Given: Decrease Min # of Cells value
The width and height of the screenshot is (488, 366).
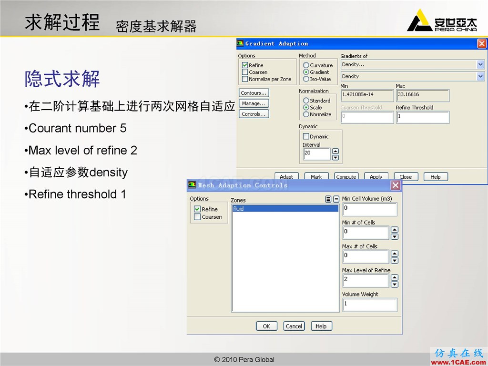Looking at the screenshot, I should coord(394,236).
